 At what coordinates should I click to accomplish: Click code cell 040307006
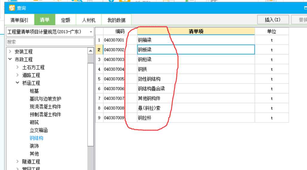120,89
